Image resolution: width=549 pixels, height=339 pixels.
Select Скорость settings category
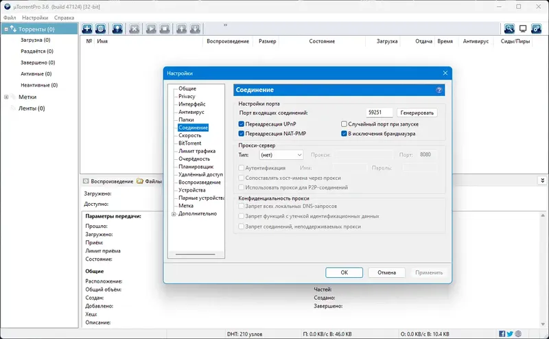(x=190, y=135)
